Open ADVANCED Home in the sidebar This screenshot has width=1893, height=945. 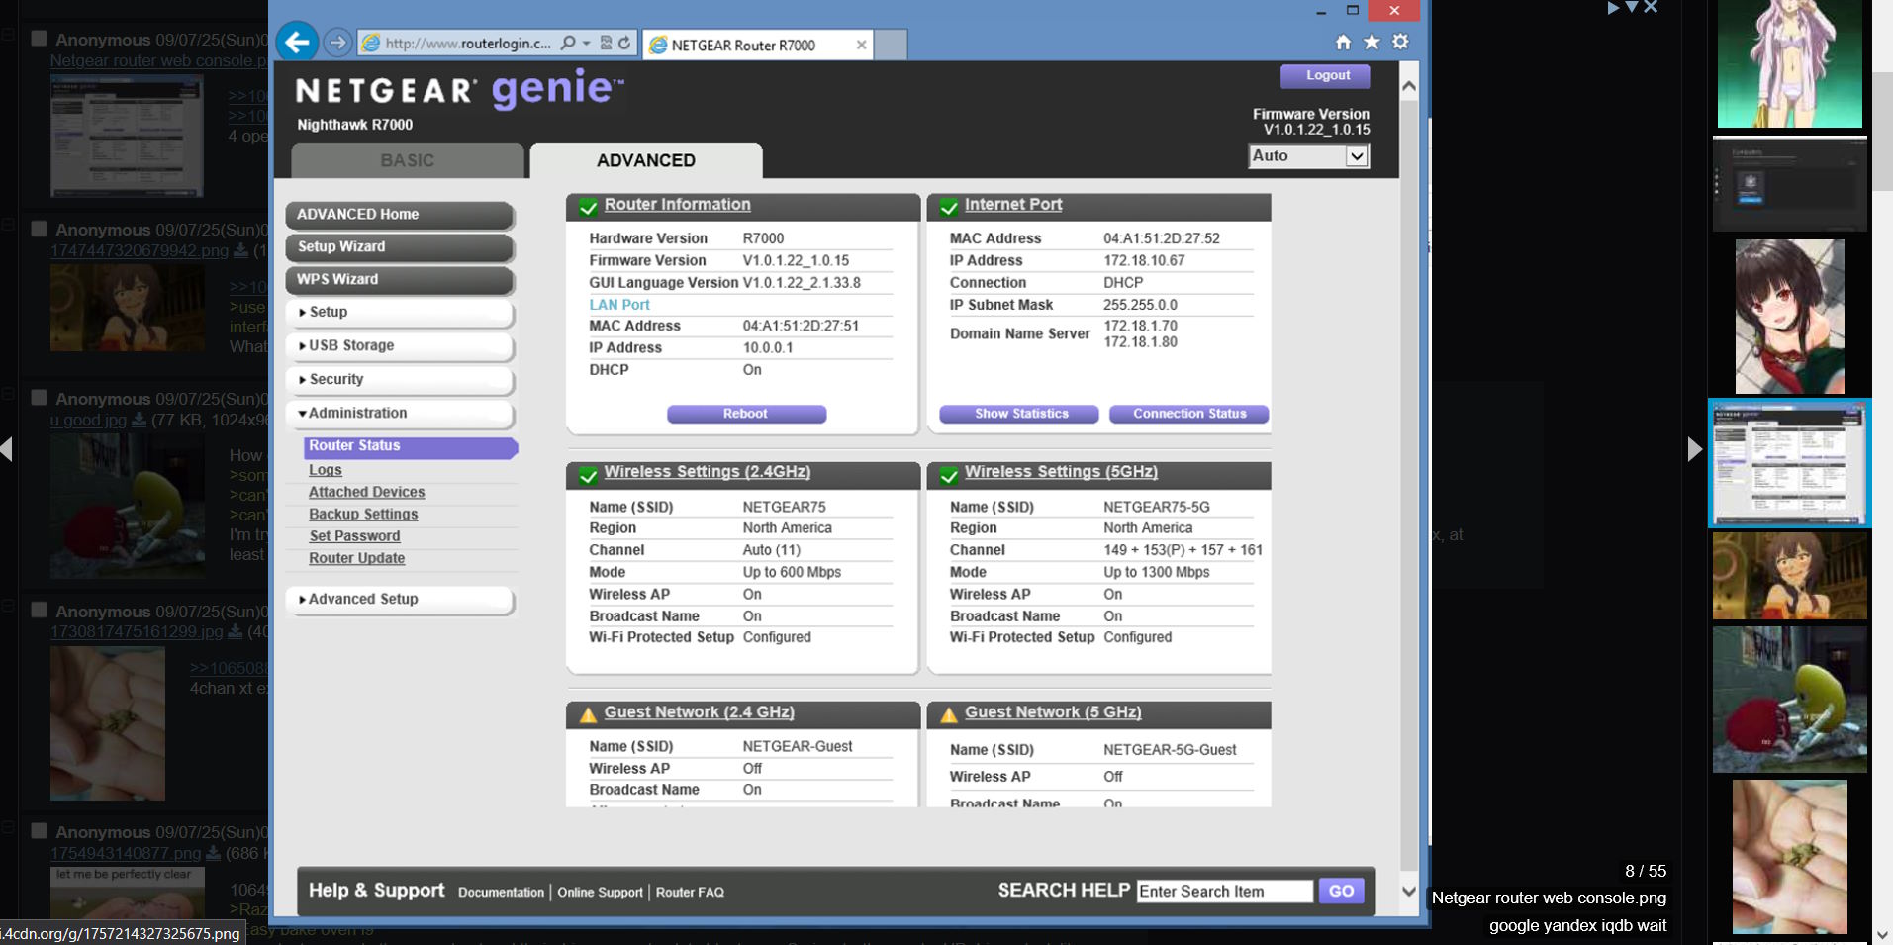click(400, 215)
